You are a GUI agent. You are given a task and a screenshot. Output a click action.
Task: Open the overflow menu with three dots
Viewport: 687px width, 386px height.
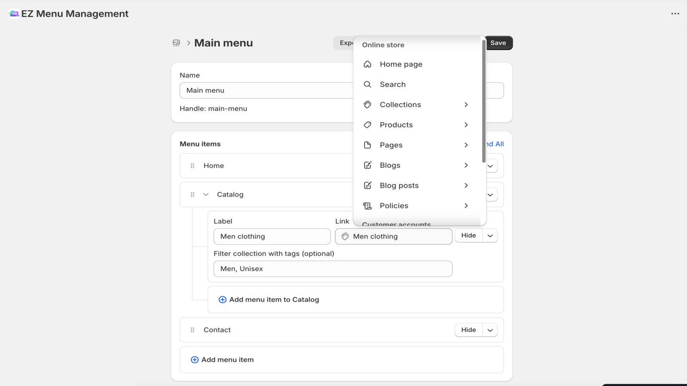[x=675, y=13]
